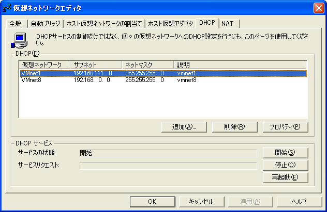Open プロパティ(P) for selected network
The height and width of the screenshot is (212, 327).
click(285, 127)
